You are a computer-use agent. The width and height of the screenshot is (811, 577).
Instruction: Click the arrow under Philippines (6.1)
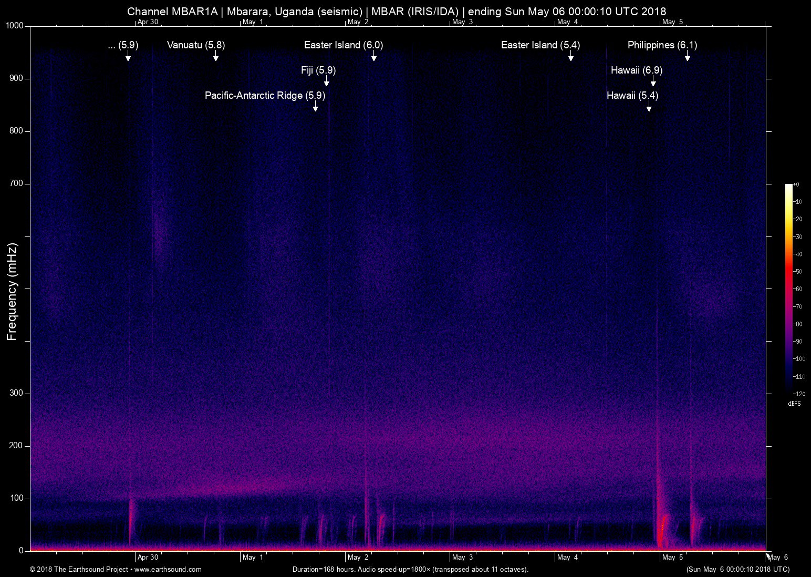(687, 56)
